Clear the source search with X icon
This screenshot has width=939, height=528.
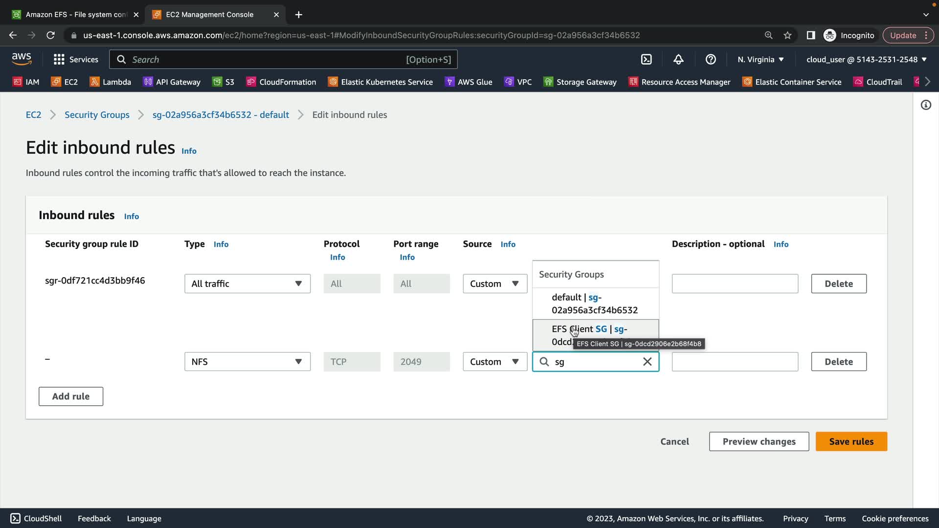tap(647, 362)
